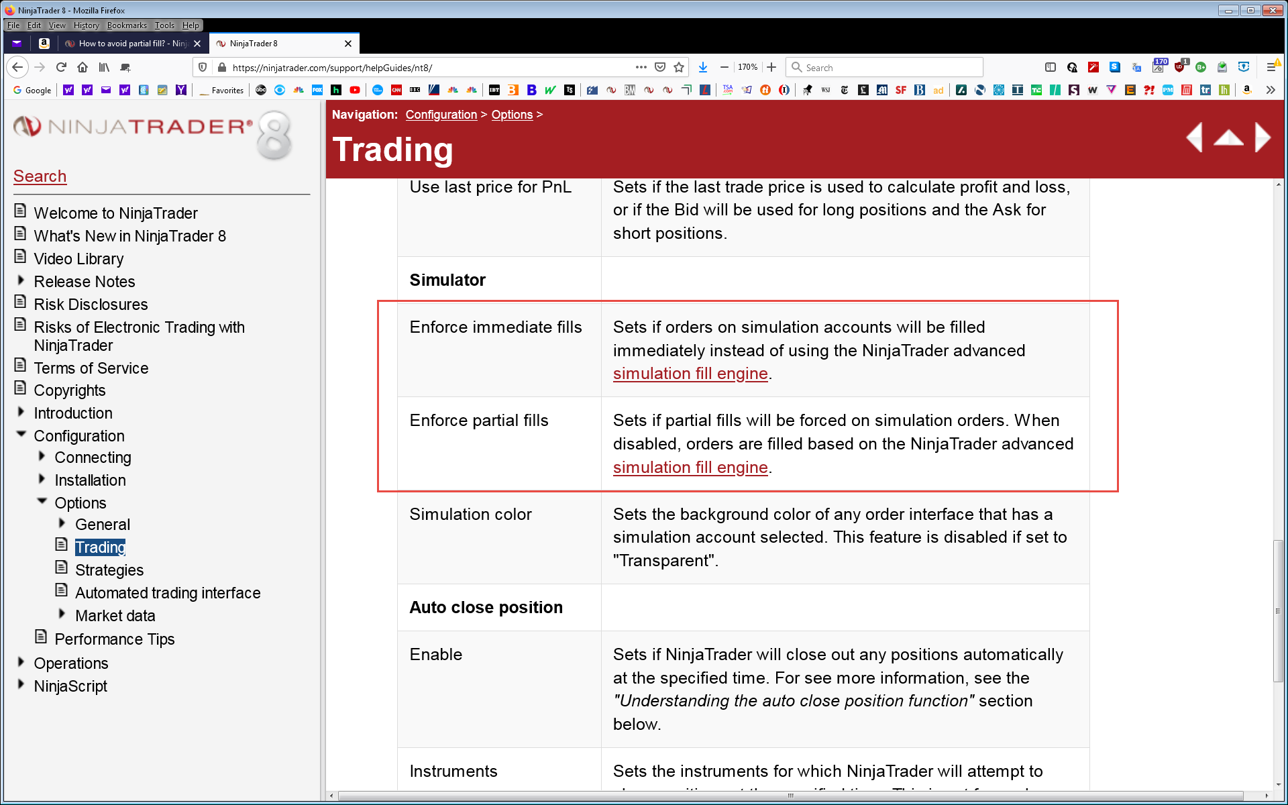Viewport: 1288px width, 805px height.
Task: Click the zoom in plus icon
Action: click(x=771, y=67)
